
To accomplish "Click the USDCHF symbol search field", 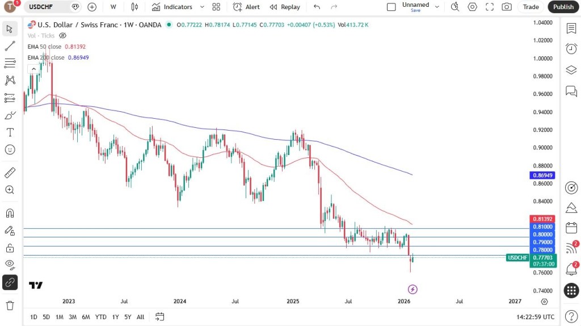I will [48, 7].
